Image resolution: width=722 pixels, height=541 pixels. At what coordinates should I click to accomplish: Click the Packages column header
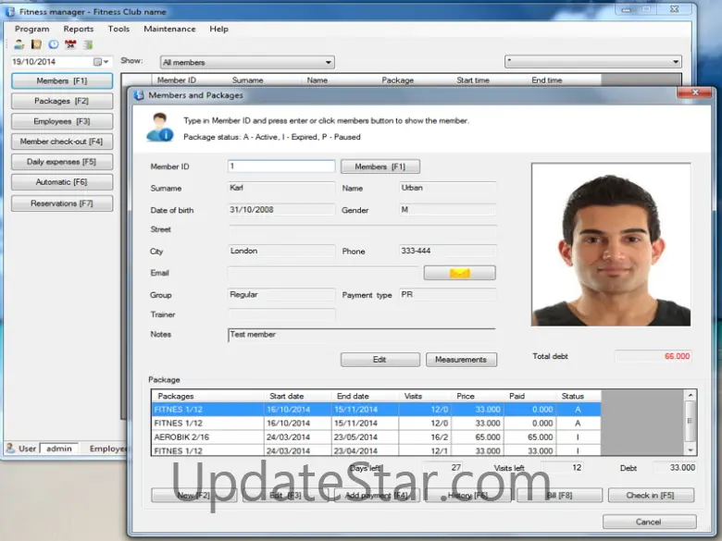(207, 396)
